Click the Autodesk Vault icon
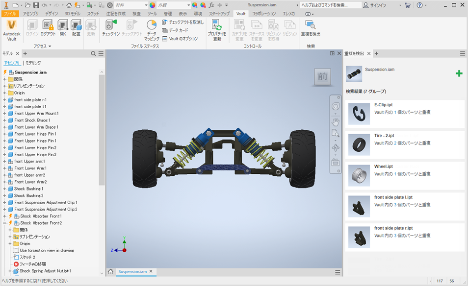Image resolution: width=468 pixels, height=286 pixels. pos(12,24)
